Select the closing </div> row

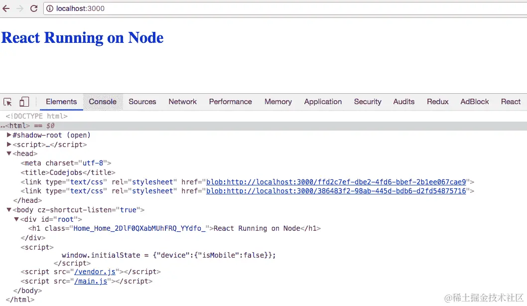33,238
